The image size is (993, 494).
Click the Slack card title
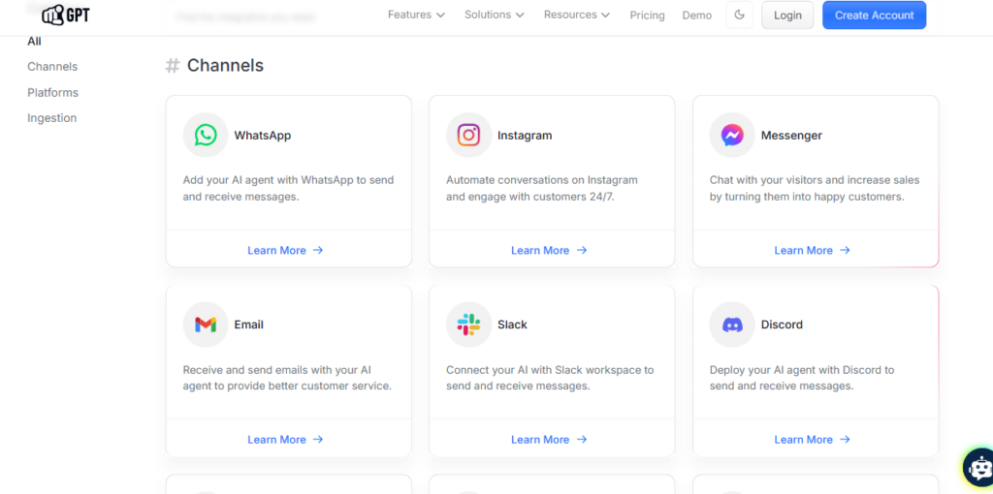click(x=512, y=324)
